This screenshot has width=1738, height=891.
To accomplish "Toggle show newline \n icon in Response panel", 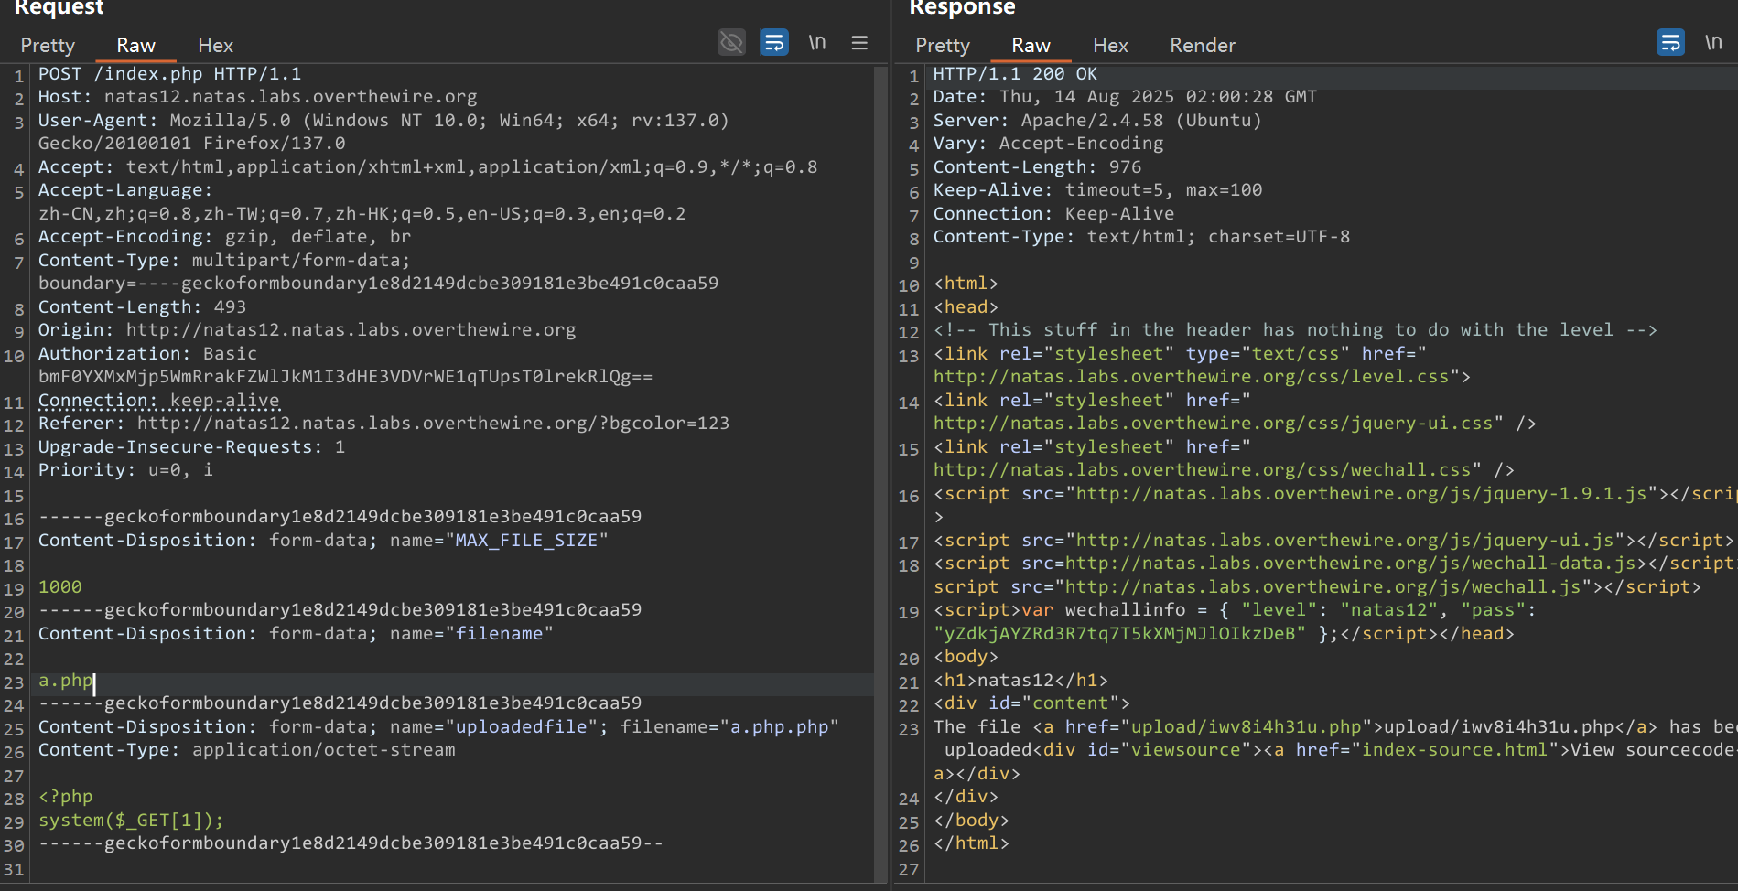I will [x=1713, y=42].
